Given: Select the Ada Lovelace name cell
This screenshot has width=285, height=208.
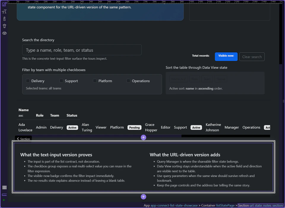Looking at the screenshot, I should tap(25, 127).
